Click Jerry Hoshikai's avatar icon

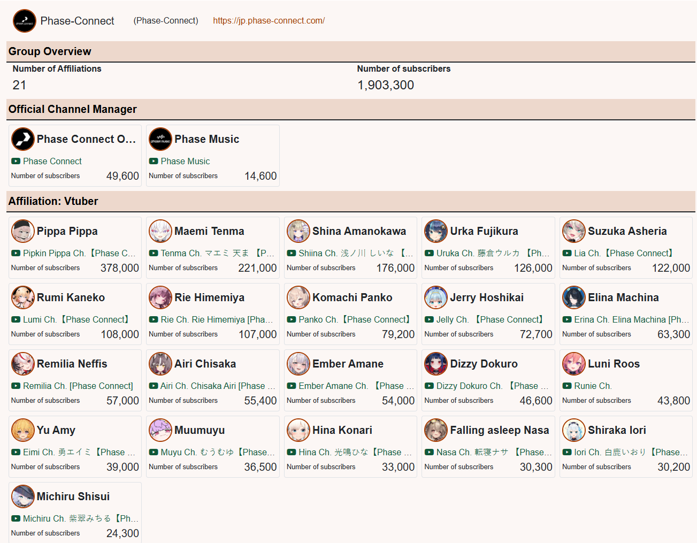point(436,297)
